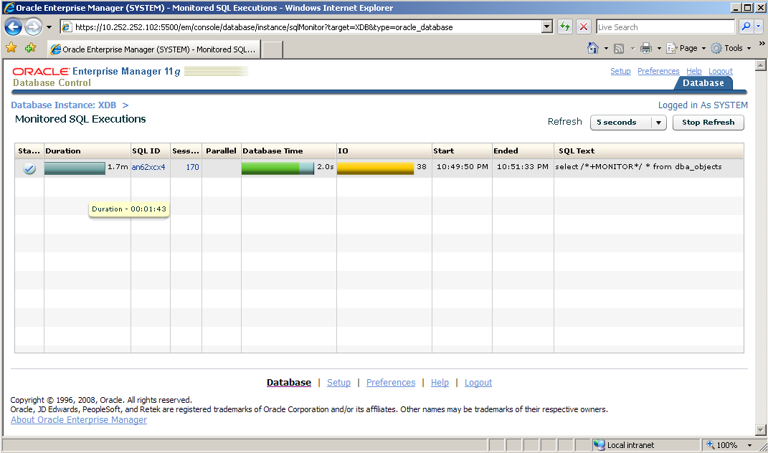Click the teal Duration bar
Screen dimensions: 768x453
pyautogui.click(x=75, y=168)
